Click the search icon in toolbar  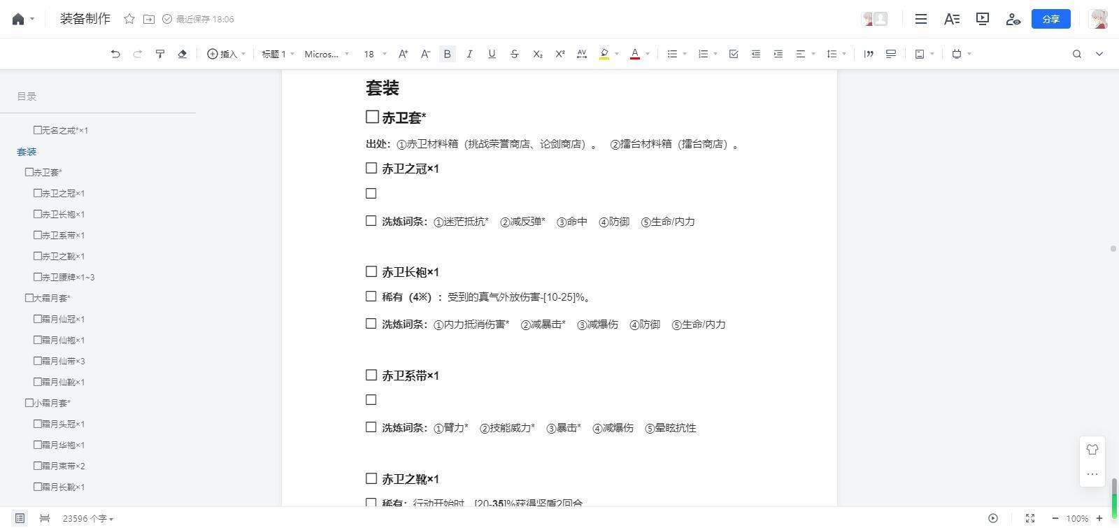point(1077,54)
